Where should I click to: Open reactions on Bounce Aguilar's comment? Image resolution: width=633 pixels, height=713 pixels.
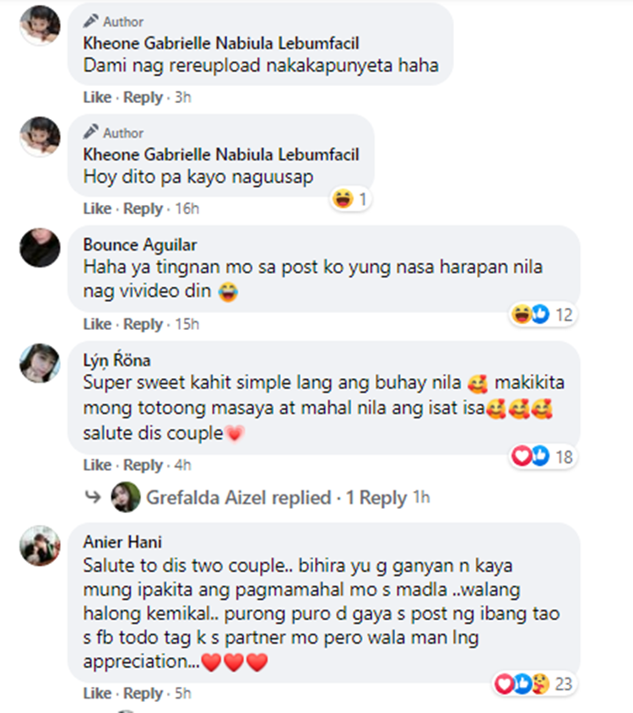click(543, 314)
